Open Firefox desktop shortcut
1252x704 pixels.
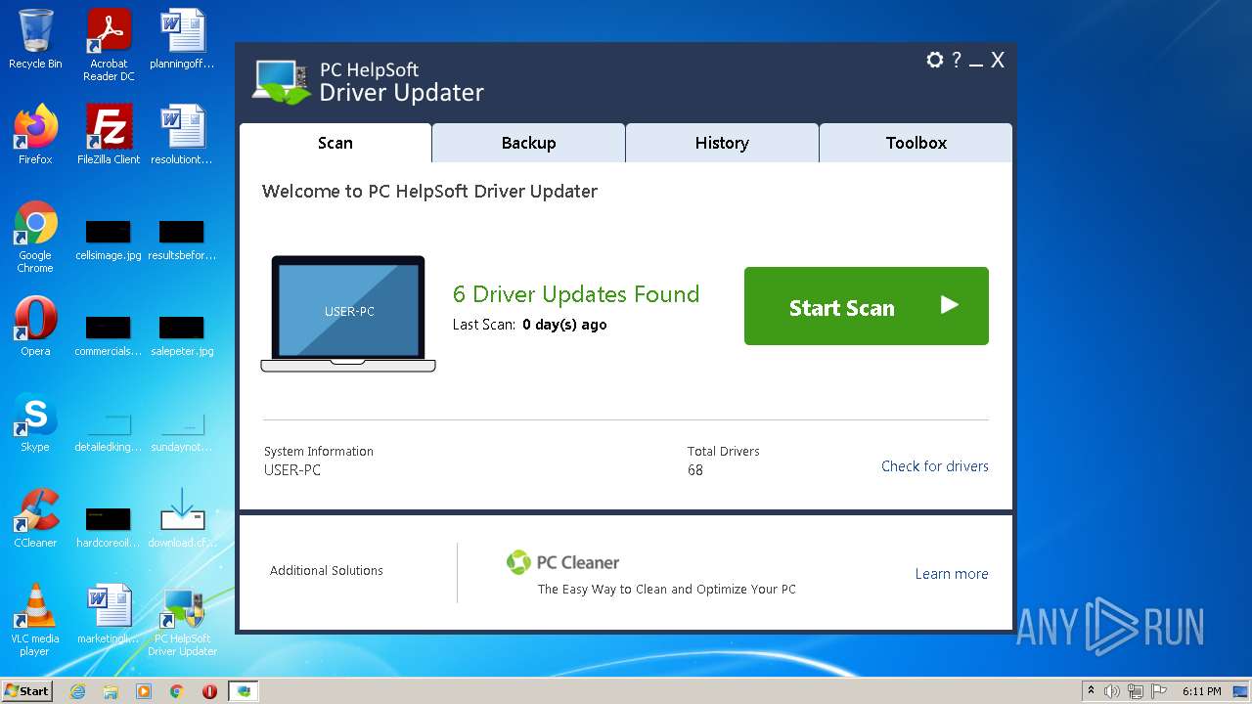pos(35,135)
